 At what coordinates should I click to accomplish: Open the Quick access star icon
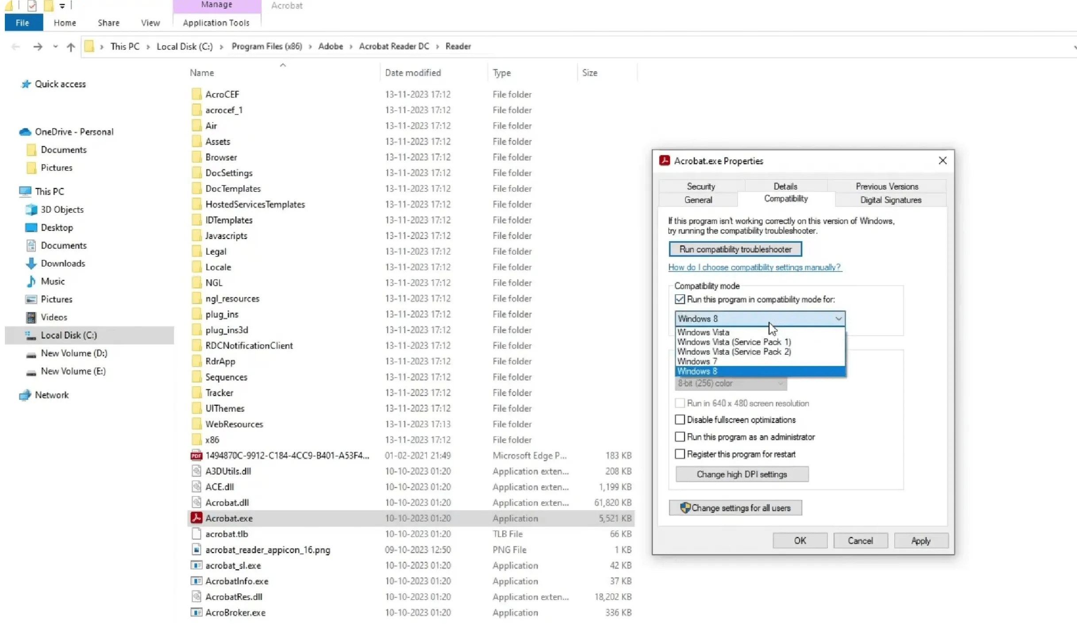click(x=26, y=84)
